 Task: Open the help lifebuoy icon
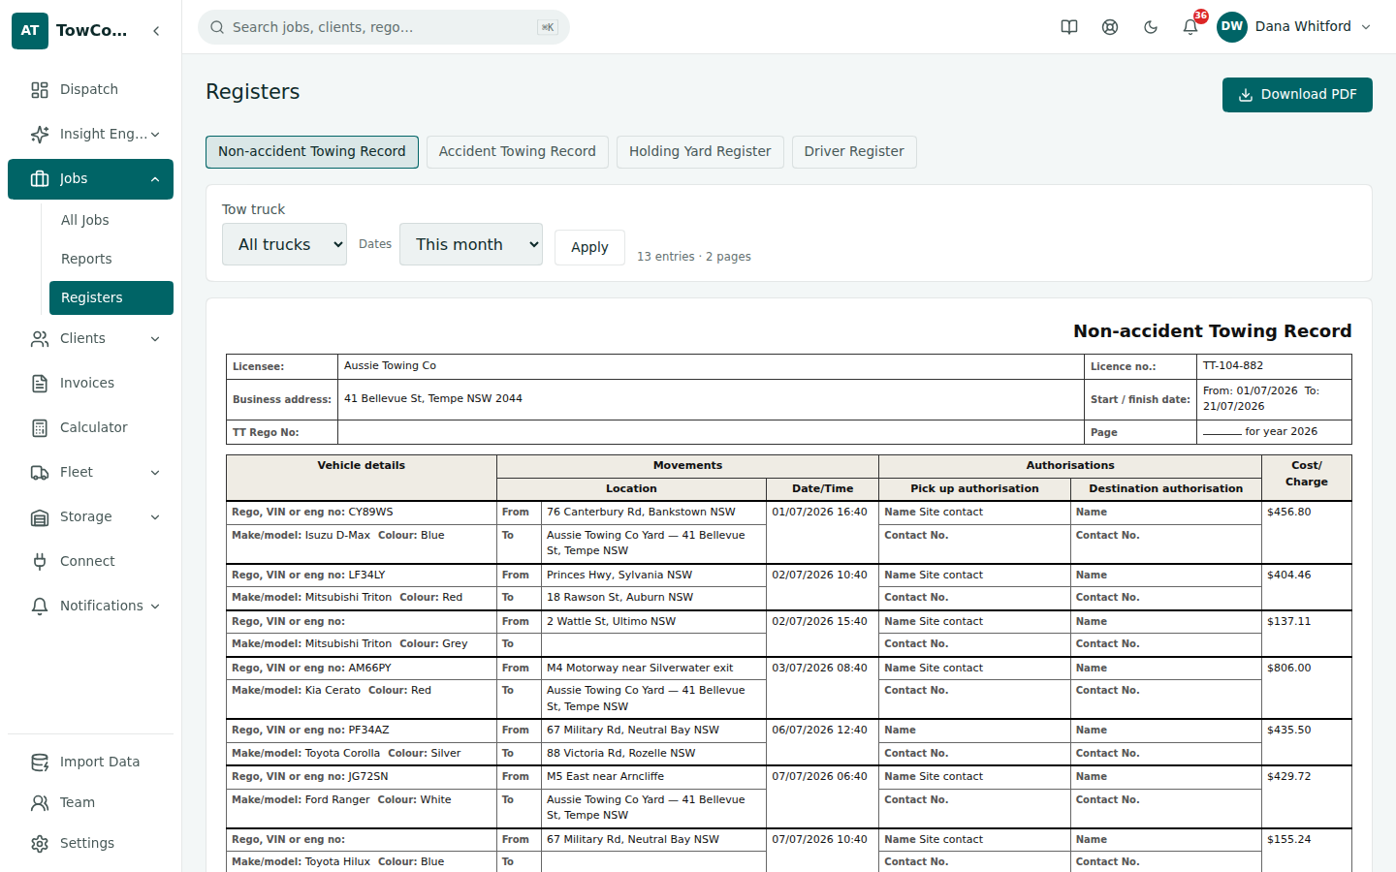[1110, 27]
